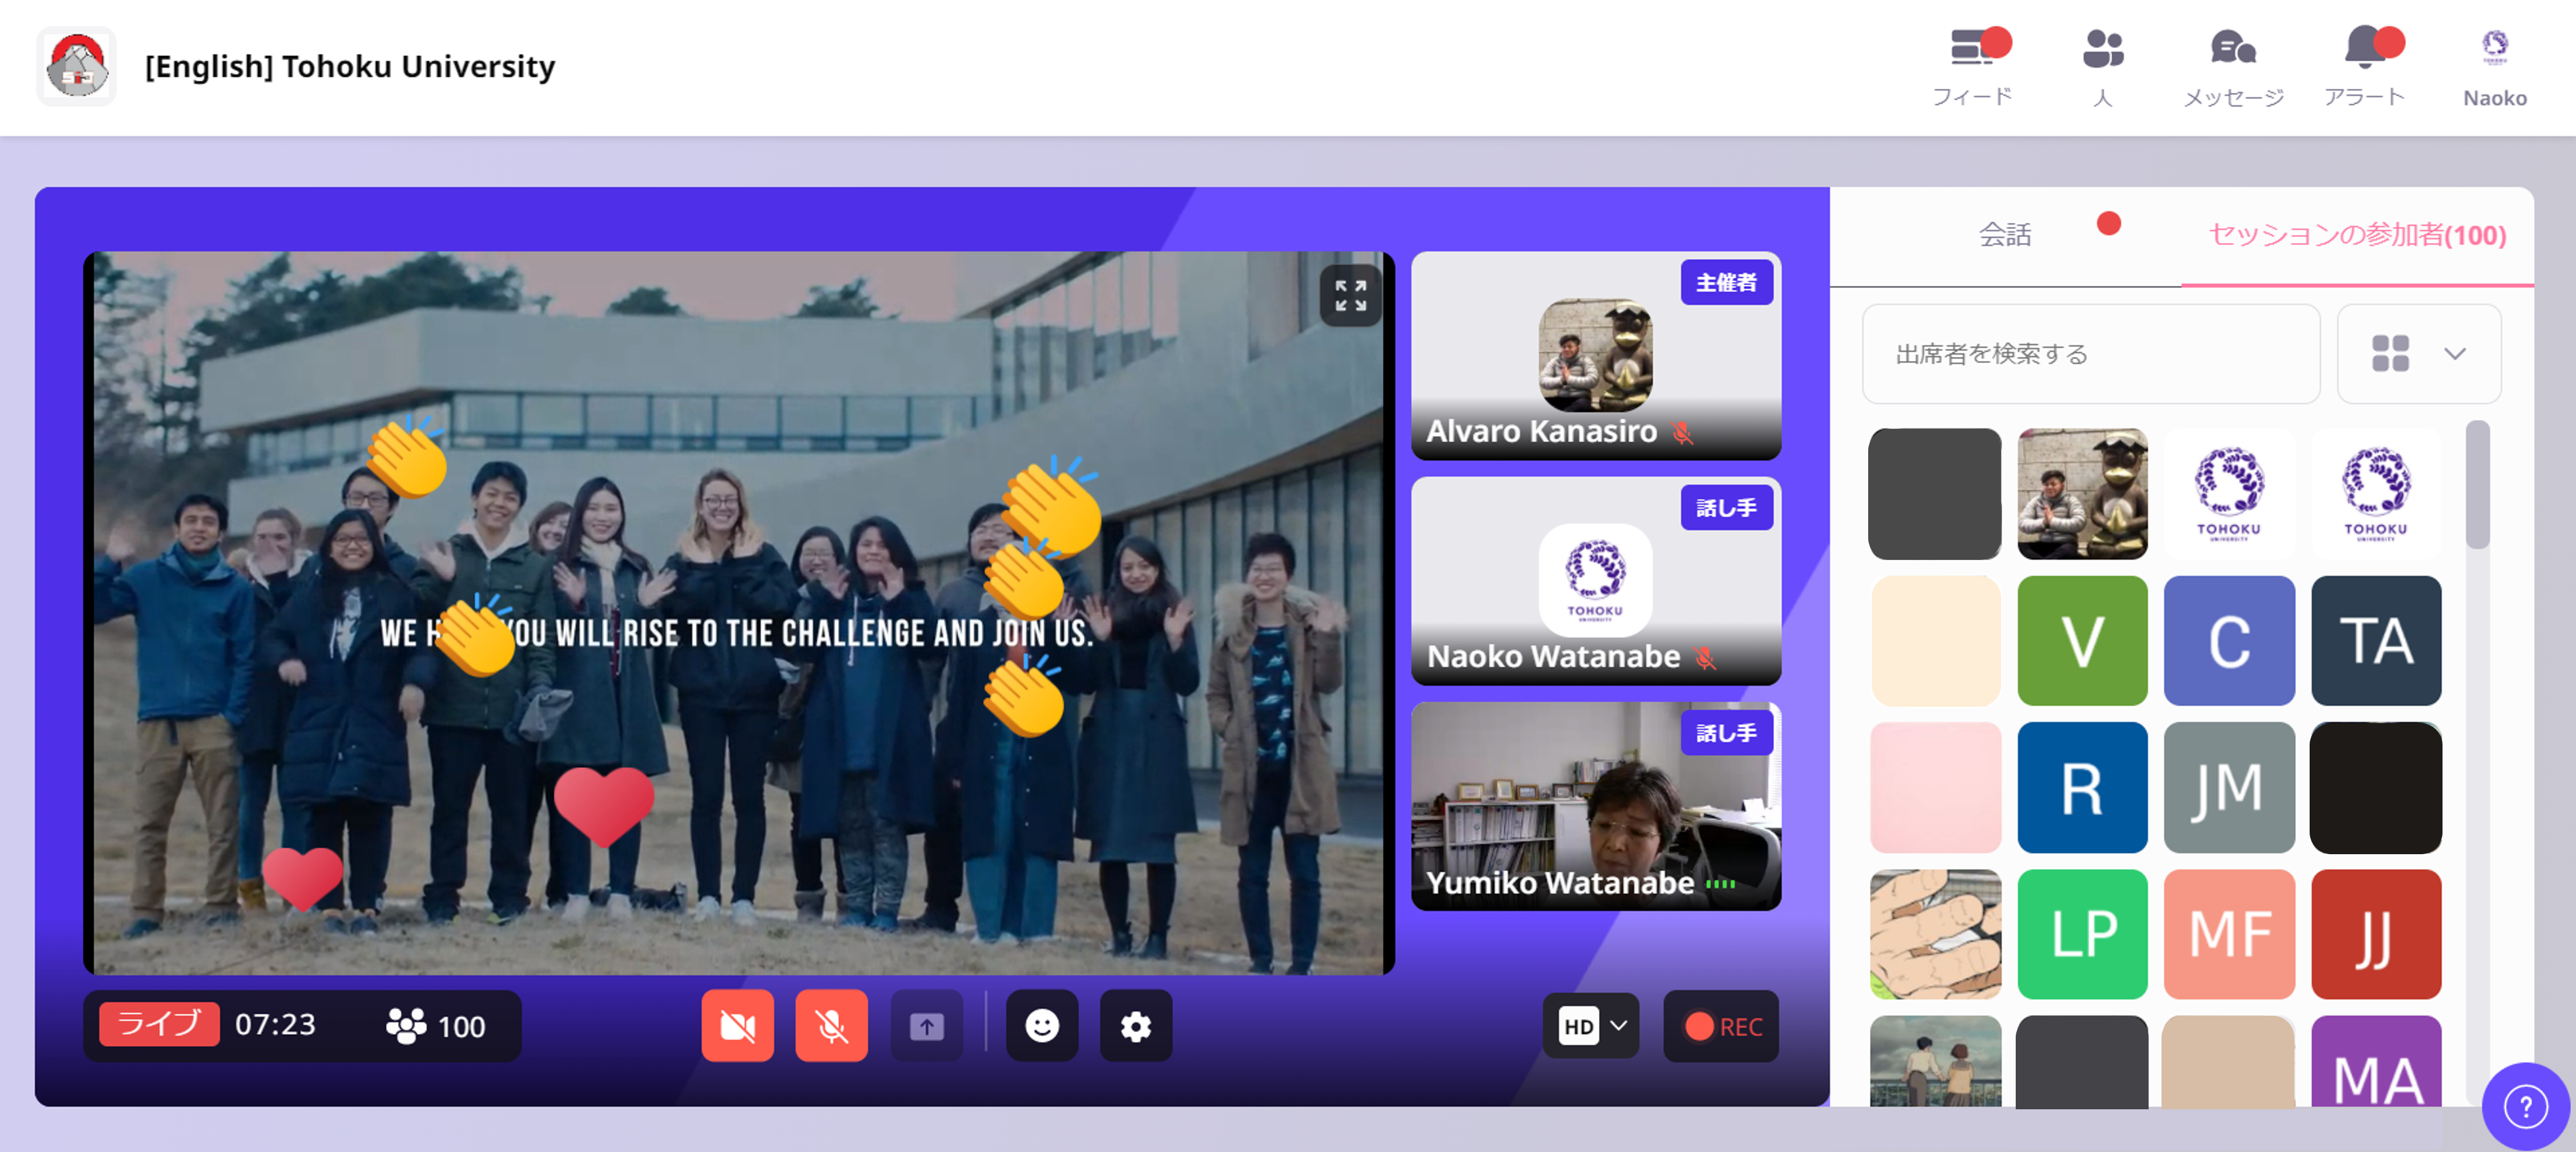Select the light pink blank avatar
Screen dimensions: 2576x1152
1935,788
